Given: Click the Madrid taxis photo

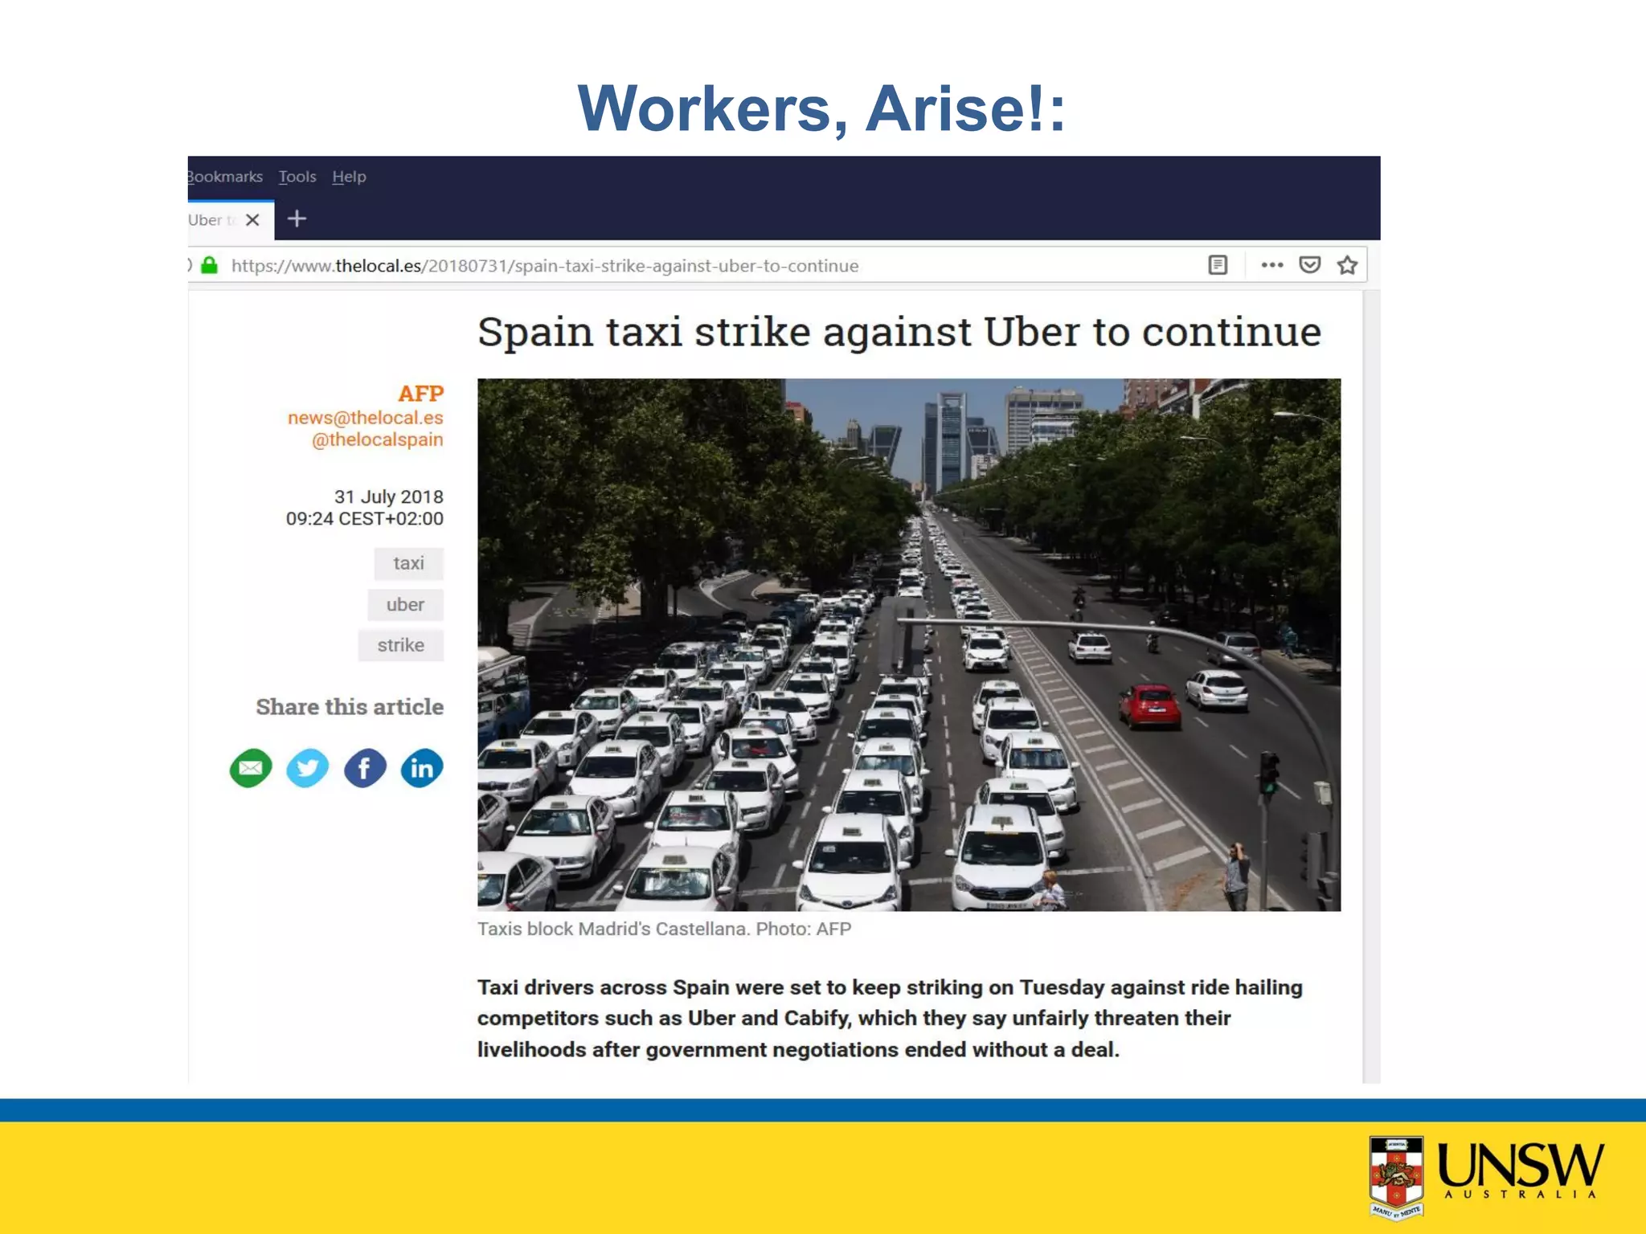Looking at the screenshot, I should pyautogui.click(x=909, y=644).
